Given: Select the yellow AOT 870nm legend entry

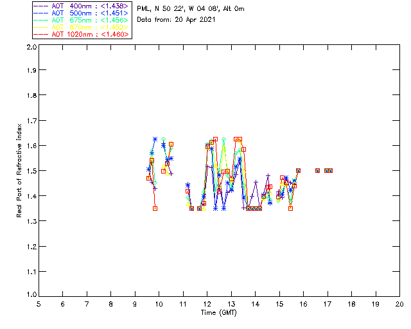Looking at the screenshot, I should (82, 27).
